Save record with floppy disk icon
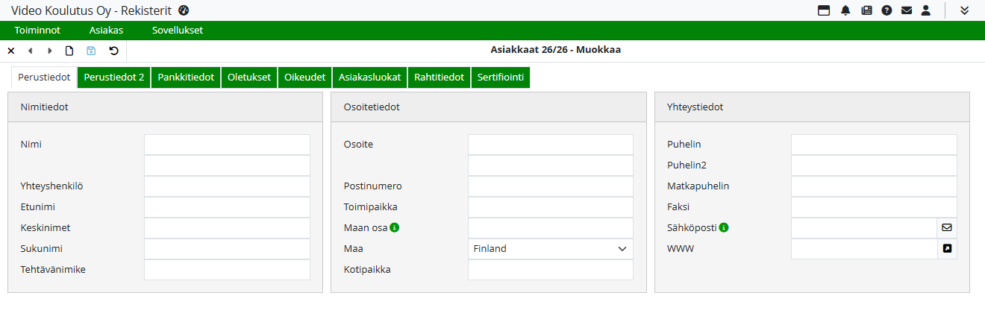 point(91,51)
